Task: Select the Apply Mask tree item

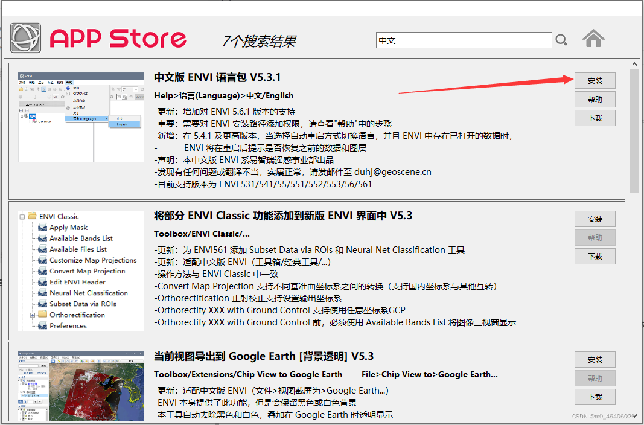Action: (x=69, y=228)
